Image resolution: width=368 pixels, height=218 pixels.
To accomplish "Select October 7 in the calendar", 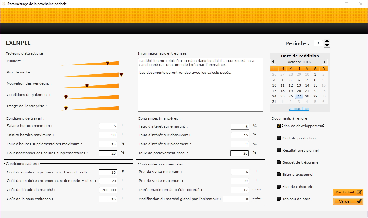I will 307,80.
